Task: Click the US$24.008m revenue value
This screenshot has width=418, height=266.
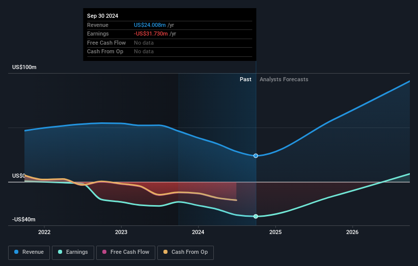Action: (150, 25)
